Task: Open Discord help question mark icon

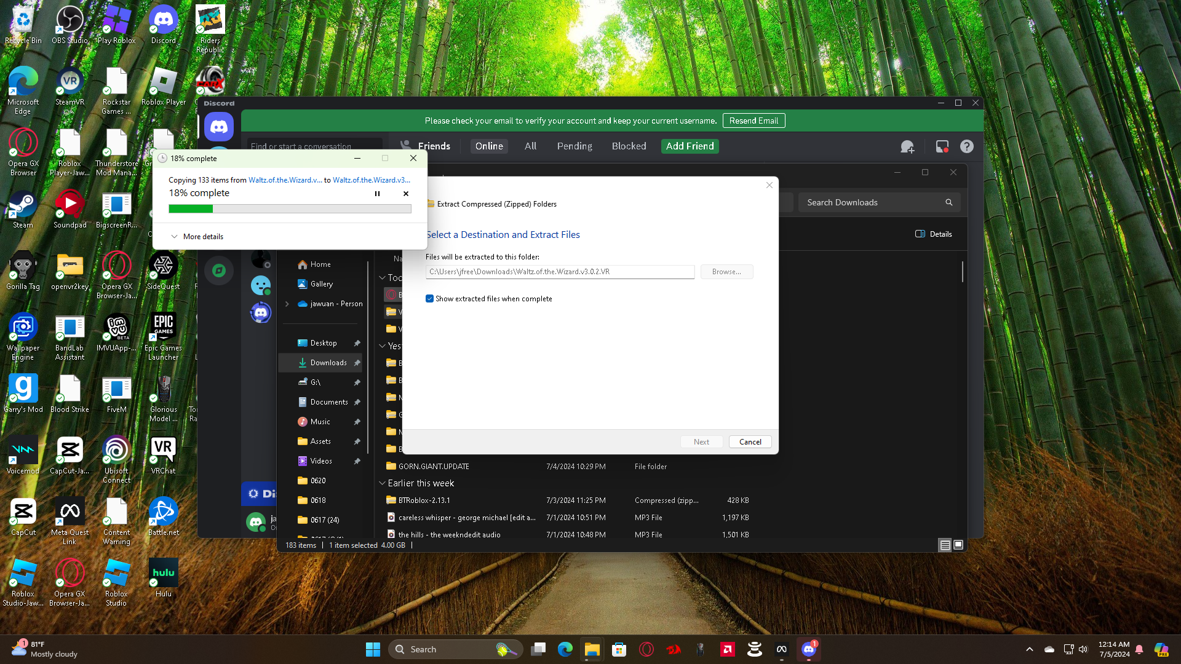Action: click(967, 146)
